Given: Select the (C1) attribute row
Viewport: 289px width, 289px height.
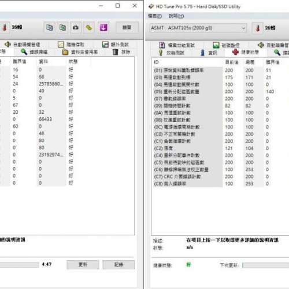Looking at the screenshot, I should [x=220, y=141].
